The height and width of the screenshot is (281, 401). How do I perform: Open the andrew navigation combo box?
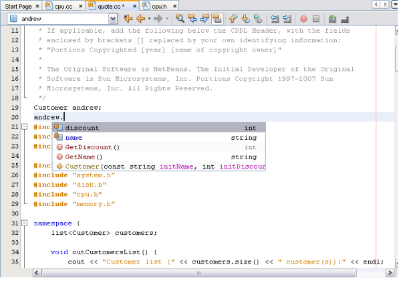tap(113, 19)
